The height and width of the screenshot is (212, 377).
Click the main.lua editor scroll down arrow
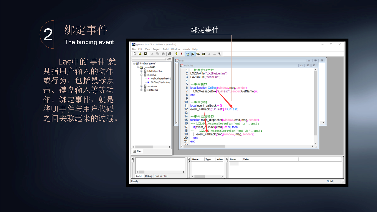(316, 143)
